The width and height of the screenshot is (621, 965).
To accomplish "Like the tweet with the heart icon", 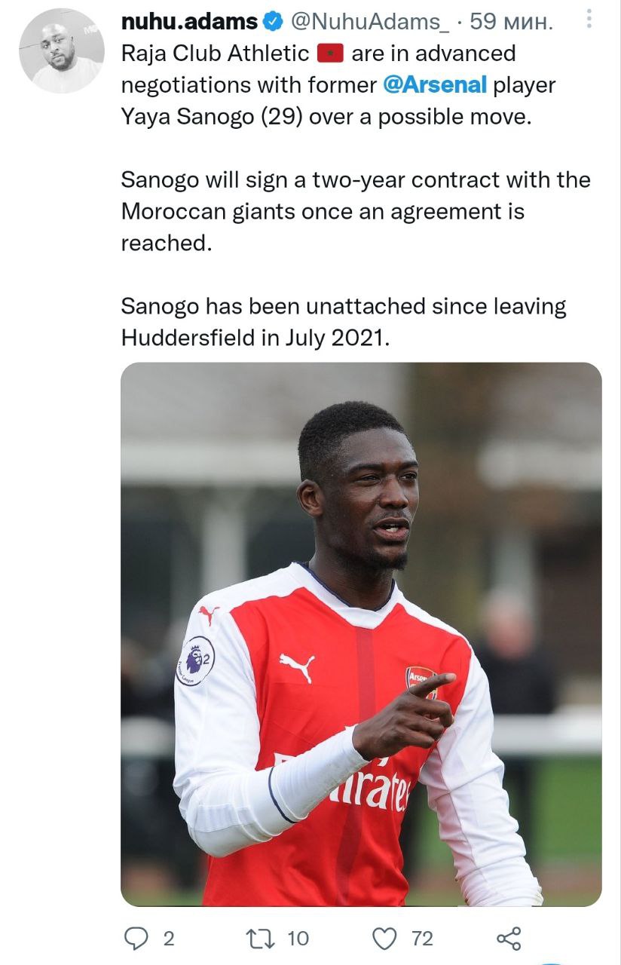I will click(385, 938).
